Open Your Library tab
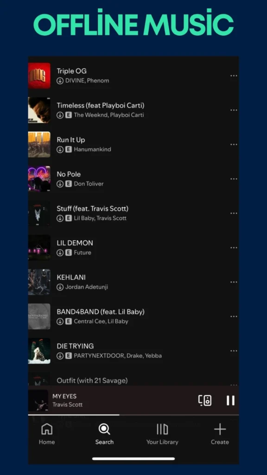Screen dimensions: 267x475 [162, 434]
